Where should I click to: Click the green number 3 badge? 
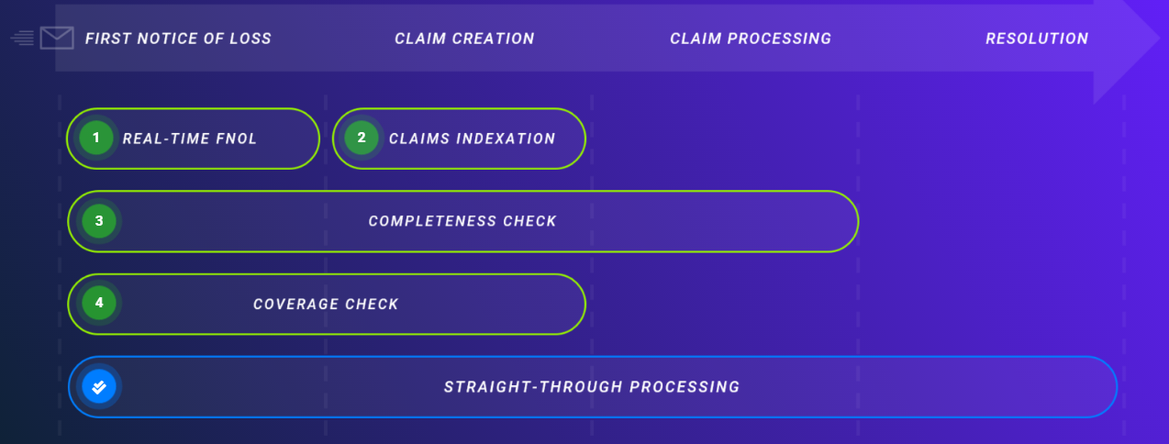tap(99, 221)
